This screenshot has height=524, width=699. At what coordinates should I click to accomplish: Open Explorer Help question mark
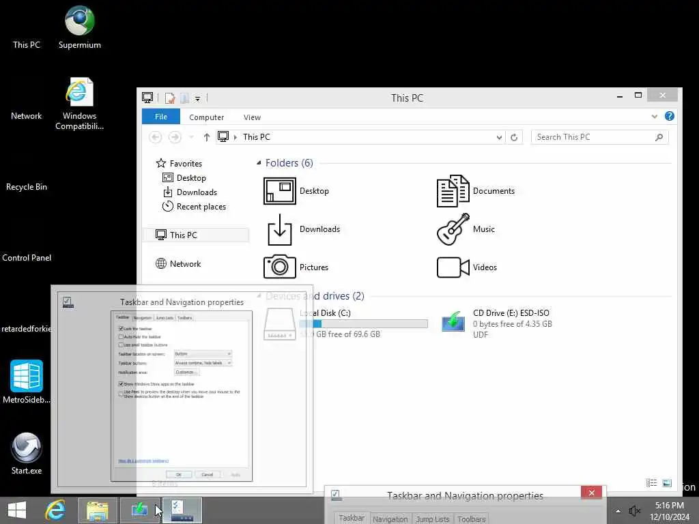pyautogui.click(x=669, y=116)
